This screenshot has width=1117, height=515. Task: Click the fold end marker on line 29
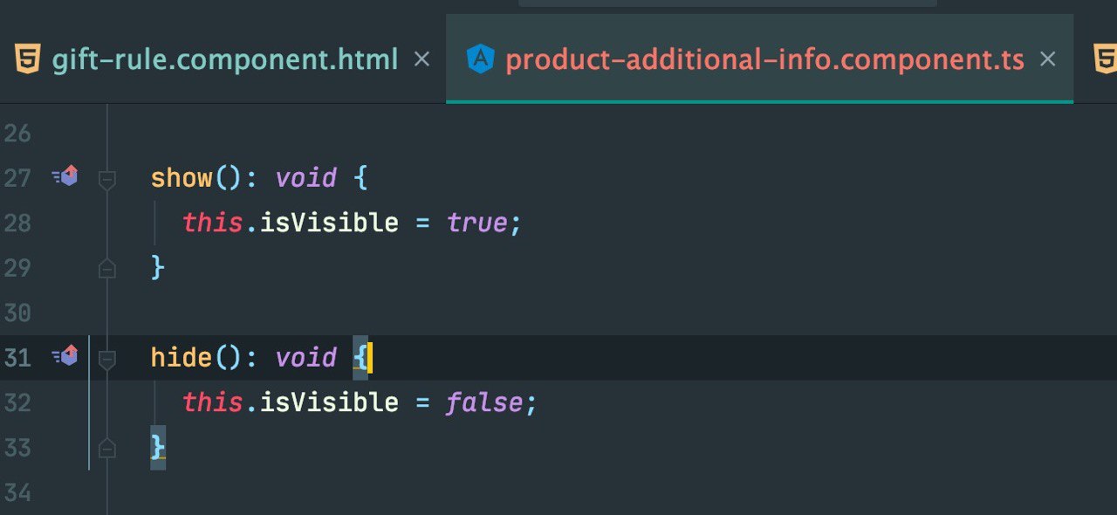tap(107, 267)
